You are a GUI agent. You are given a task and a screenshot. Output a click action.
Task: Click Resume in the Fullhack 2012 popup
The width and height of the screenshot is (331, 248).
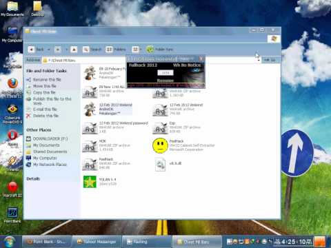165,81
